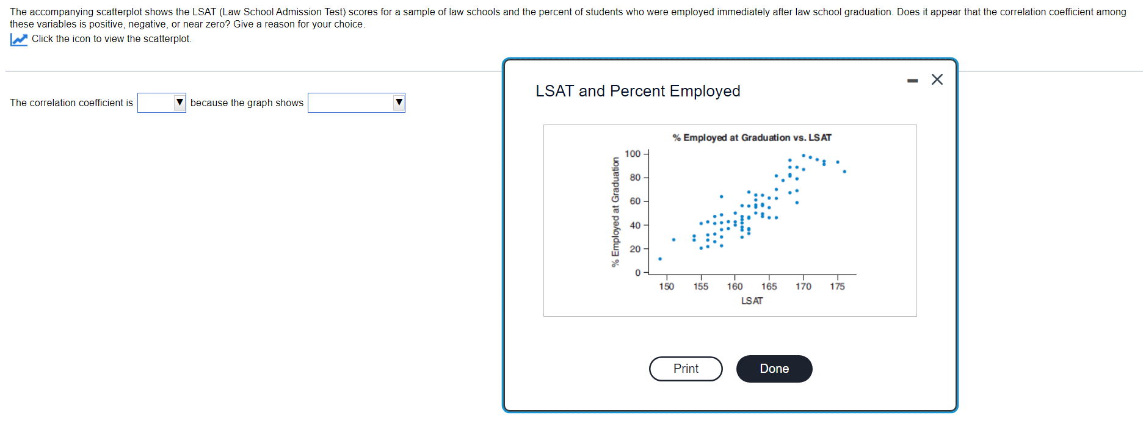Click the arrow on the first answer dropdown
The width and height of the screenshot is (1143, 429).
pyautogui.click(x=180, y=103)
